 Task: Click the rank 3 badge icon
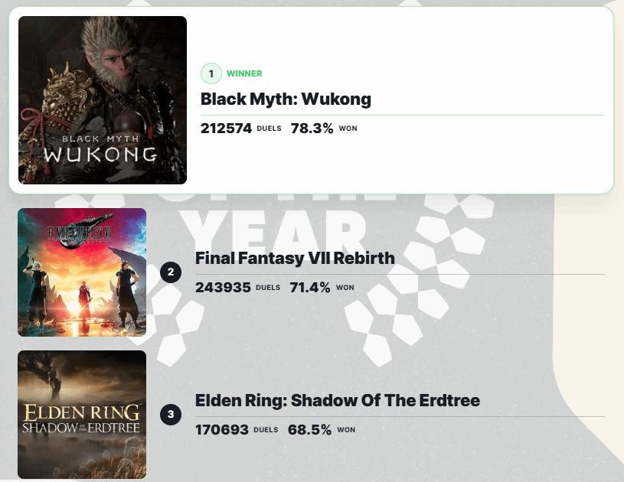[171, 415]
